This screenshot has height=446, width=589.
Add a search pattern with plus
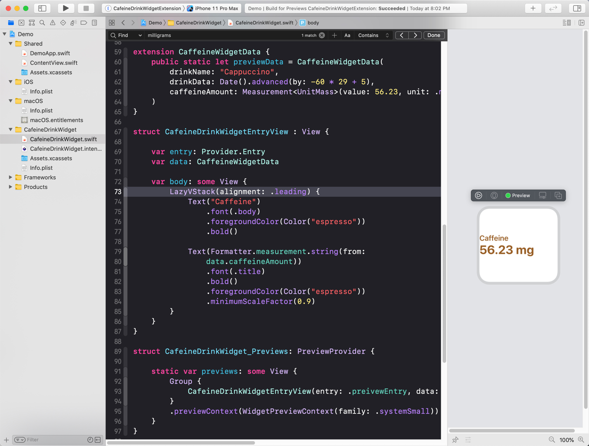[x=334, y=35]
